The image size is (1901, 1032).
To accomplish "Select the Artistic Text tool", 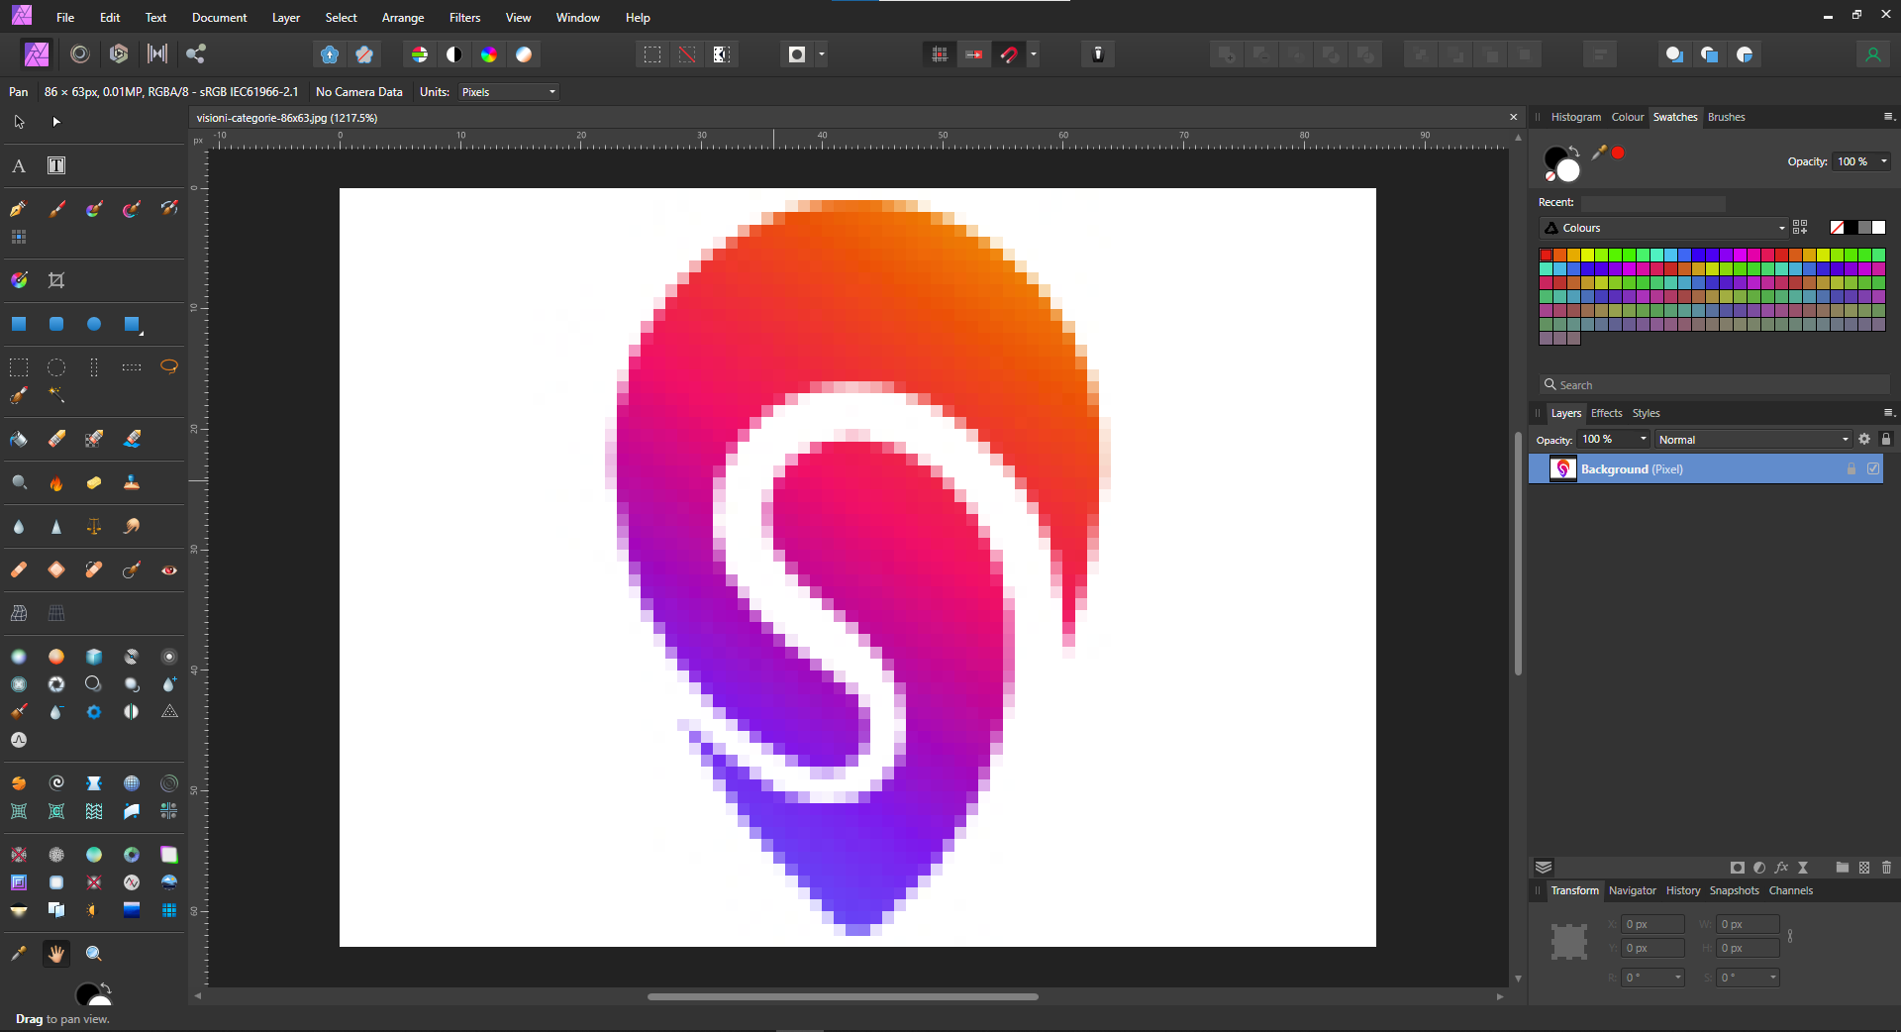I will pos(19,165).
